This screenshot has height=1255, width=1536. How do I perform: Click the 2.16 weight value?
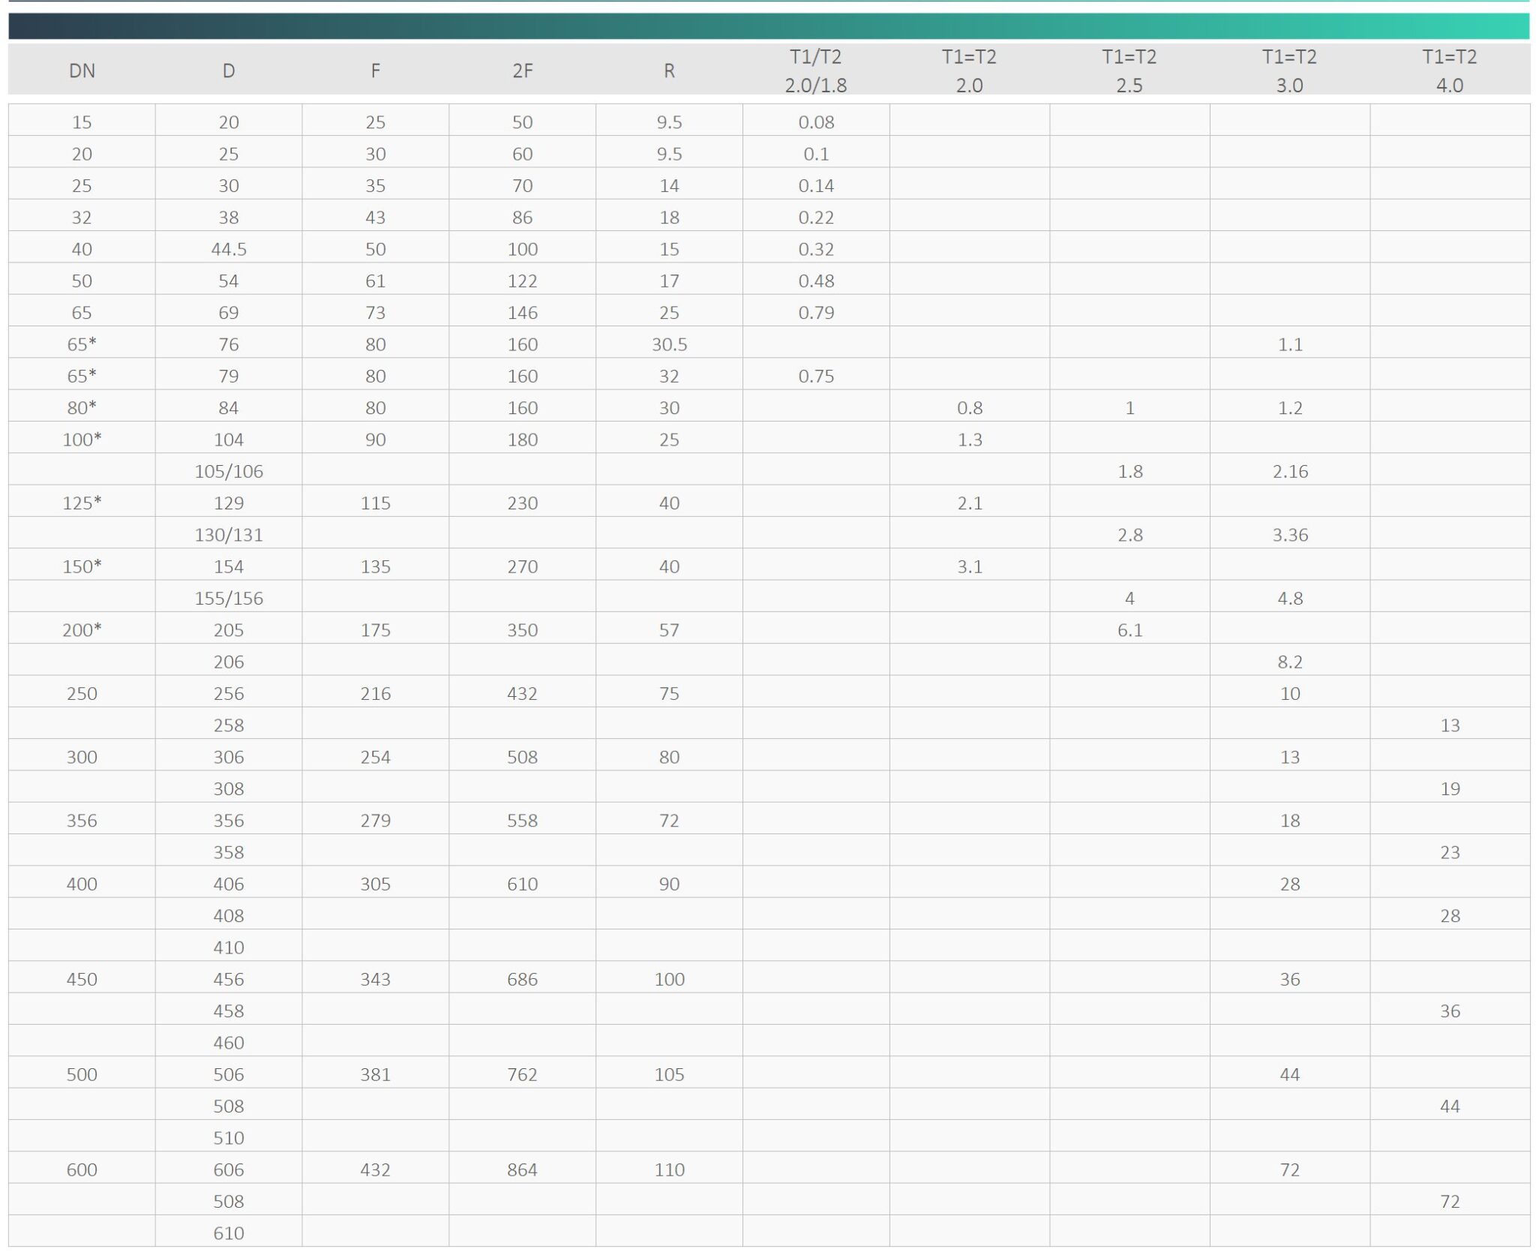click(1289, 471)
